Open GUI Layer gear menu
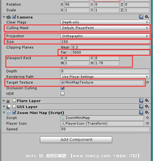 click(147, 106)
